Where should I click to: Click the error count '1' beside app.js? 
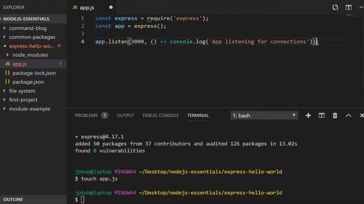click(61, 64)
